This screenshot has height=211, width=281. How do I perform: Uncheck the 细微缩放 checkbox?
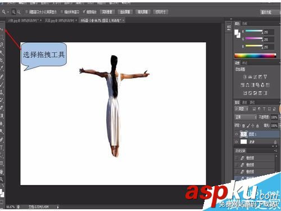[x=84, y=12]
